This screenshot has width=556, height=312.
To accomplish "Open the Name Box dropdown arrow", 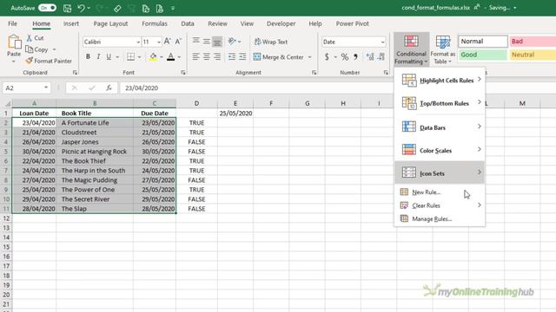I will pos(46,88).
